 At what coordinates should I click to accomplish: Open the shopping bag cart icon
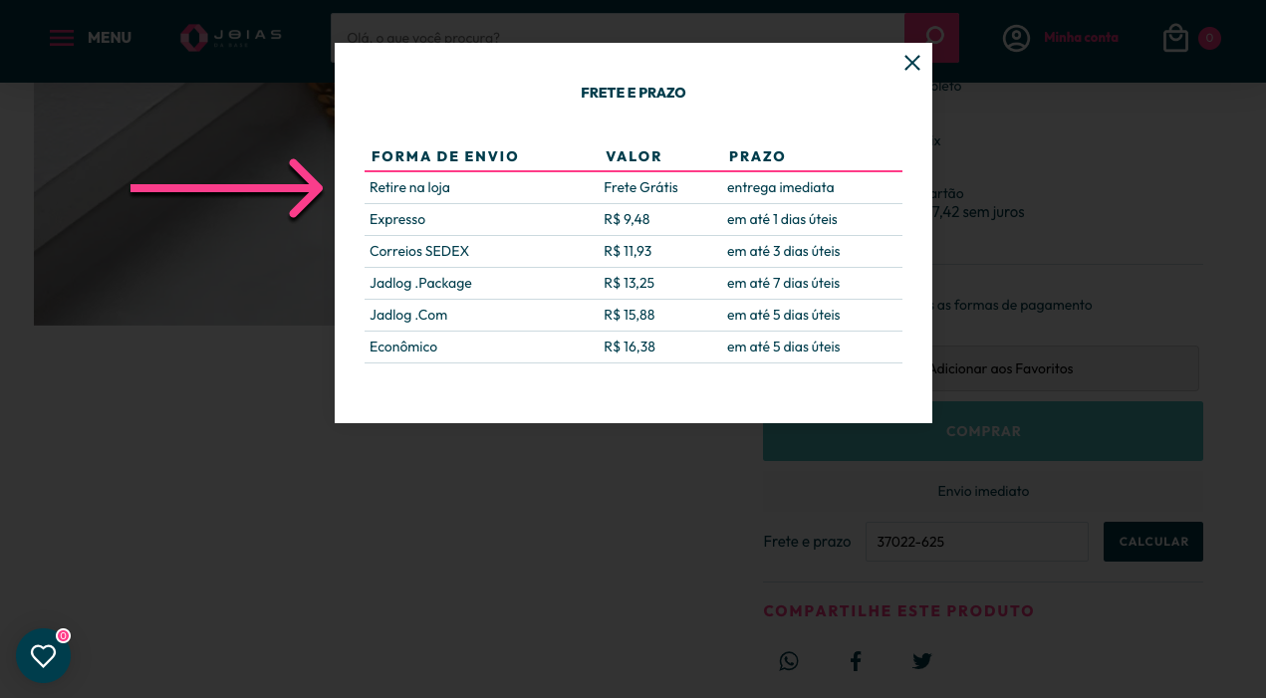click(x=1175, y=38)
